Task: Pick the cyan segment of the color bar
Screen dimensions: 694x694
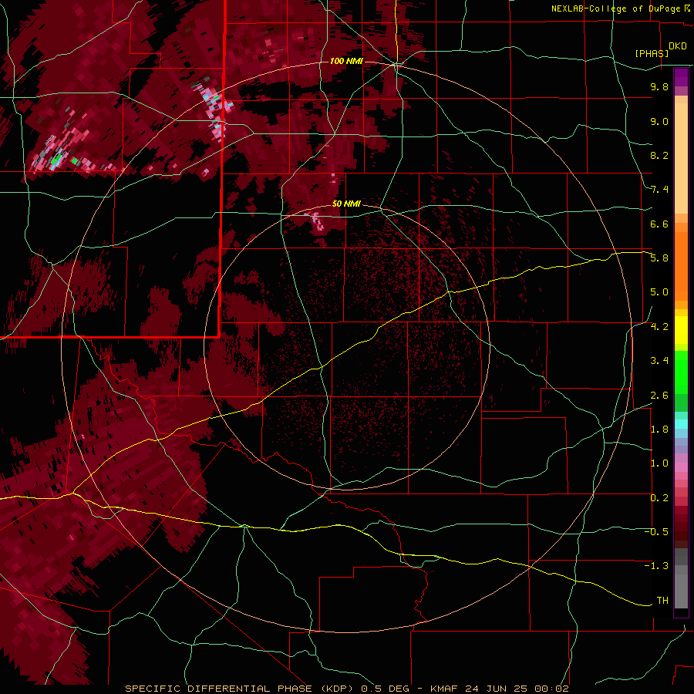Action: (x=681, y=424)
